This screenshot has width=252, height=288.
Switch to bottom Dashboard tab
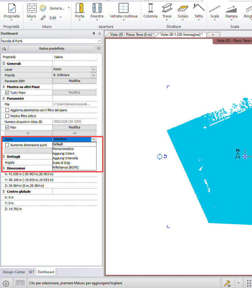coord(46,272)
